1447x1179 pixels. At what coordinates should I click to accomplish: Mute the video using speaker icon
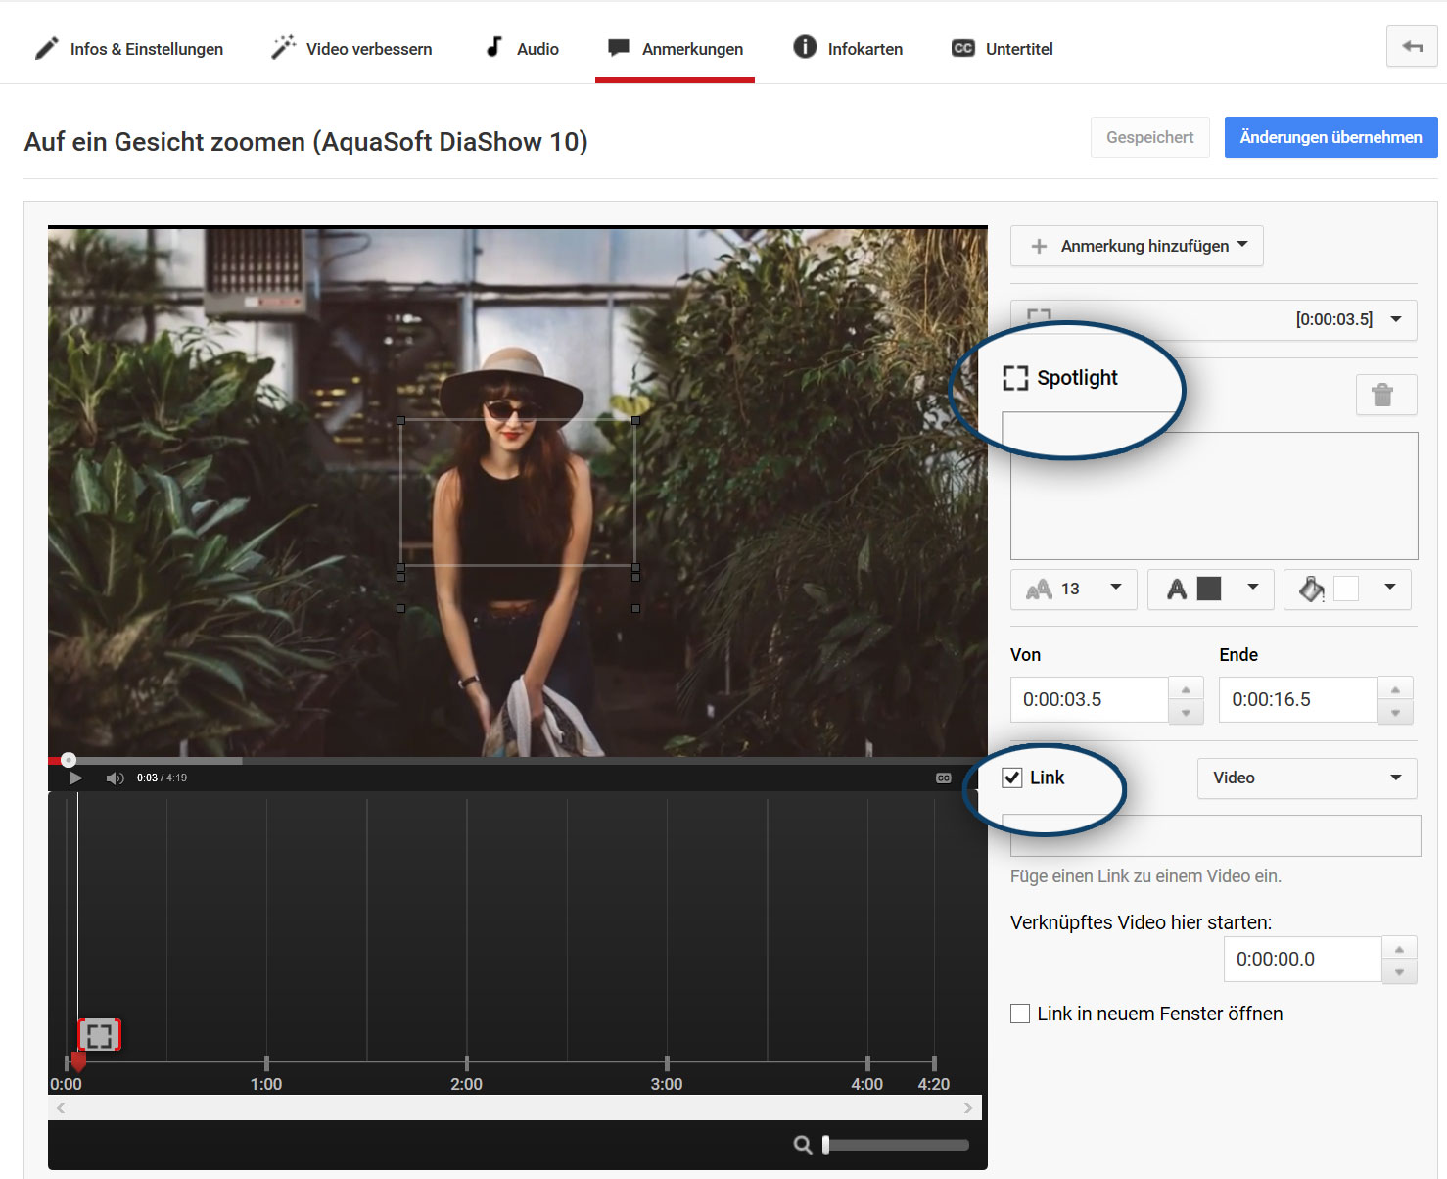pyautogui.click(x=115, y=778)
